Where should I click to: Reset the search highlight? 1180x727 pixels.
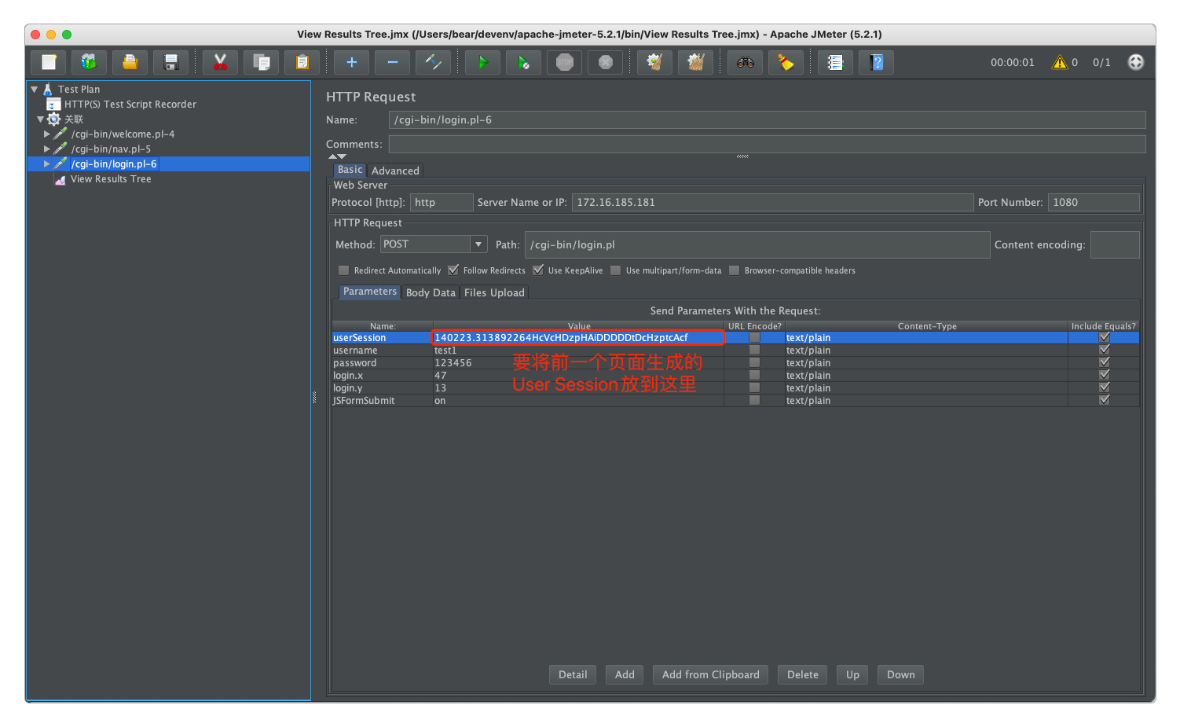coord(786,62)
